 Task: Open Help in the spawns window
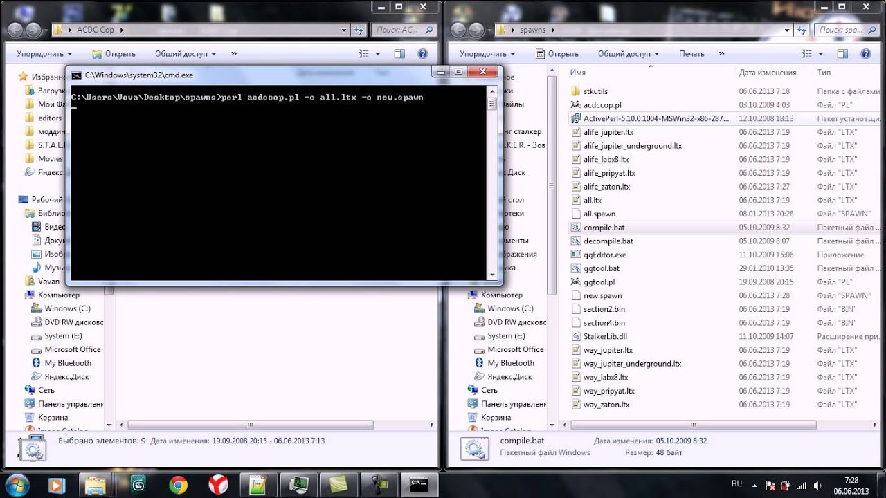(x=865, y=54)
